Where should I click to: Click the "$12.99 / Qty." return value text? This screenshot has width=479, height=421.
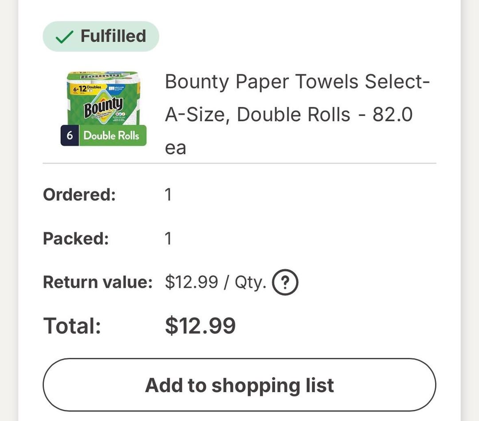click(216, 282)
